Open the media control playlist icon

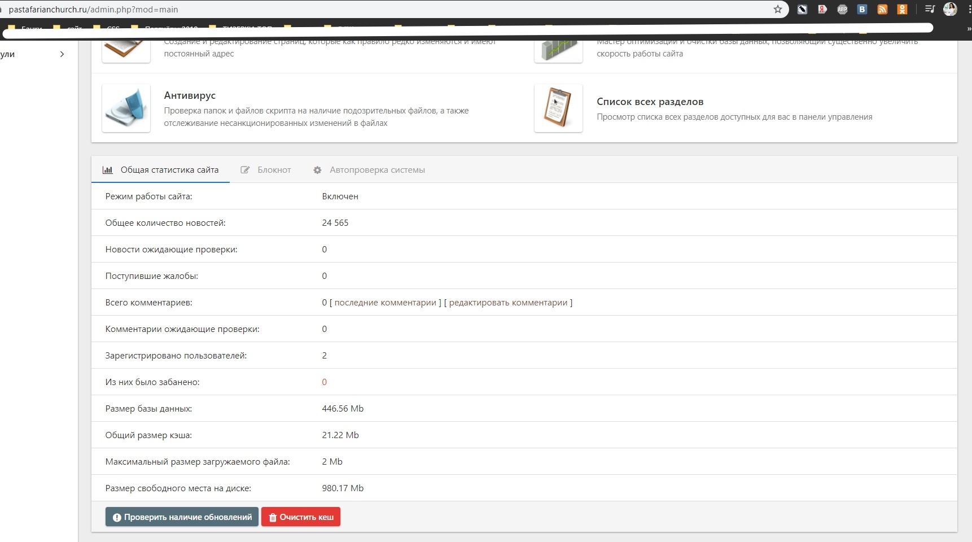click(x=930, y=9)
